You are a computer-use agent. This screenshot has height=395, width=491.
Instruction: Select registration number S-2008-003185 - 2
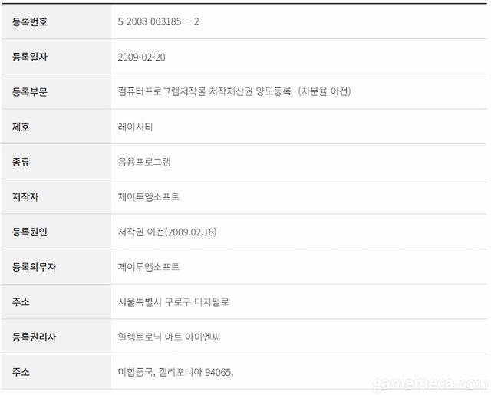coord(159,21)
